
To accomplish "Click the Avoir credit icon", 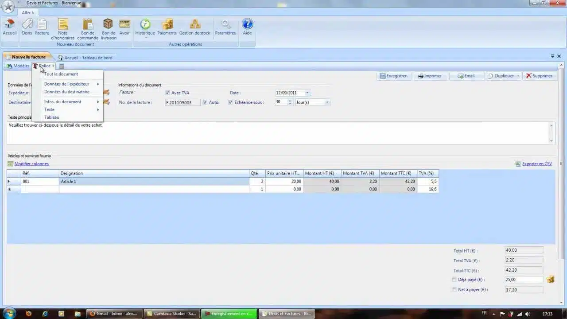I will click(x=124, y=25).
